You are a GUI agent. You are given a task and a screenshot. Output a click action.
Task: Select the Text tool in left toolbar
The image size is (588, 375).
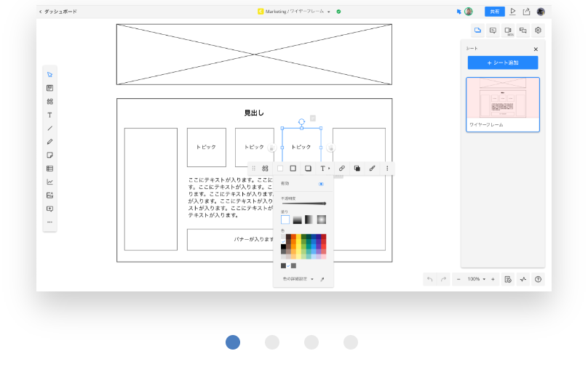click(x=50, y=115)
